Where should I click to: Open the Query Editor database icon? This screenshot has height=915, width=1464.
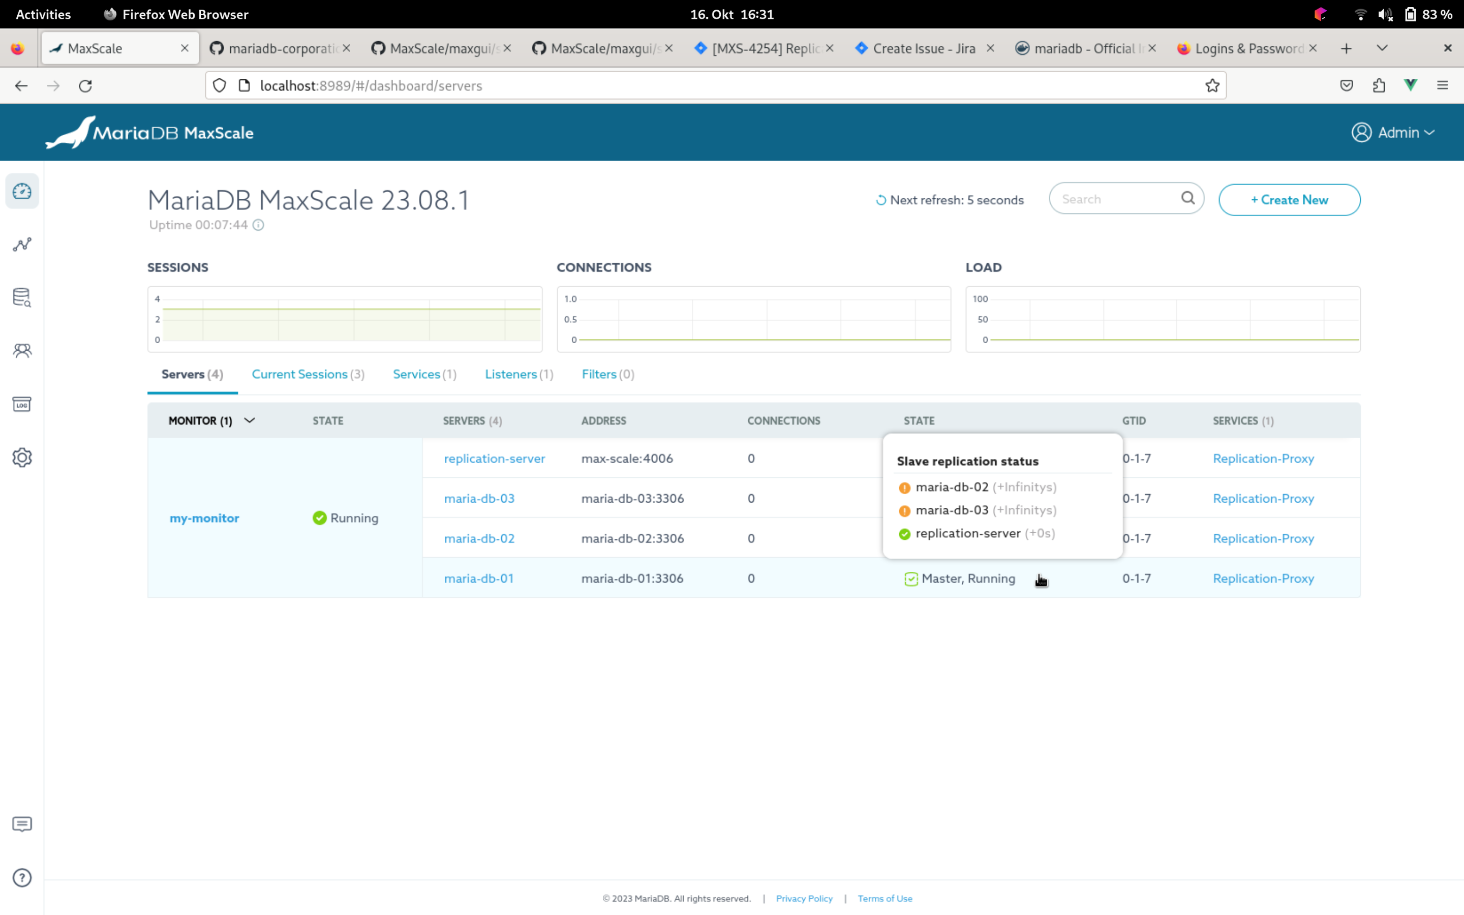click(22, 297)
